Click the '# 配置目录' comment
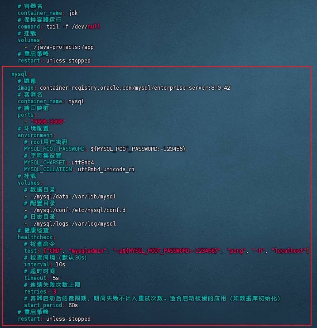The image size is (317, 328). pyautogui.click(x=39, y=203)
